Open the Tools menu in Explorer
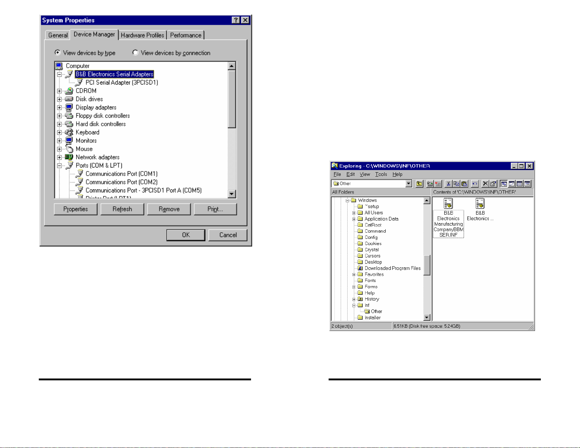This screenshot has width=580, height=448. tap(381, 174)
